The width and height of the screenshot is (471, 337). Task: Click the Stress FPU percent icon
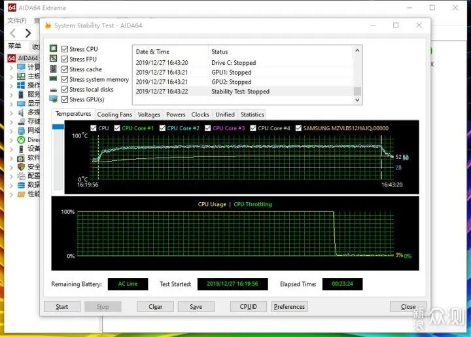(54, 59)
